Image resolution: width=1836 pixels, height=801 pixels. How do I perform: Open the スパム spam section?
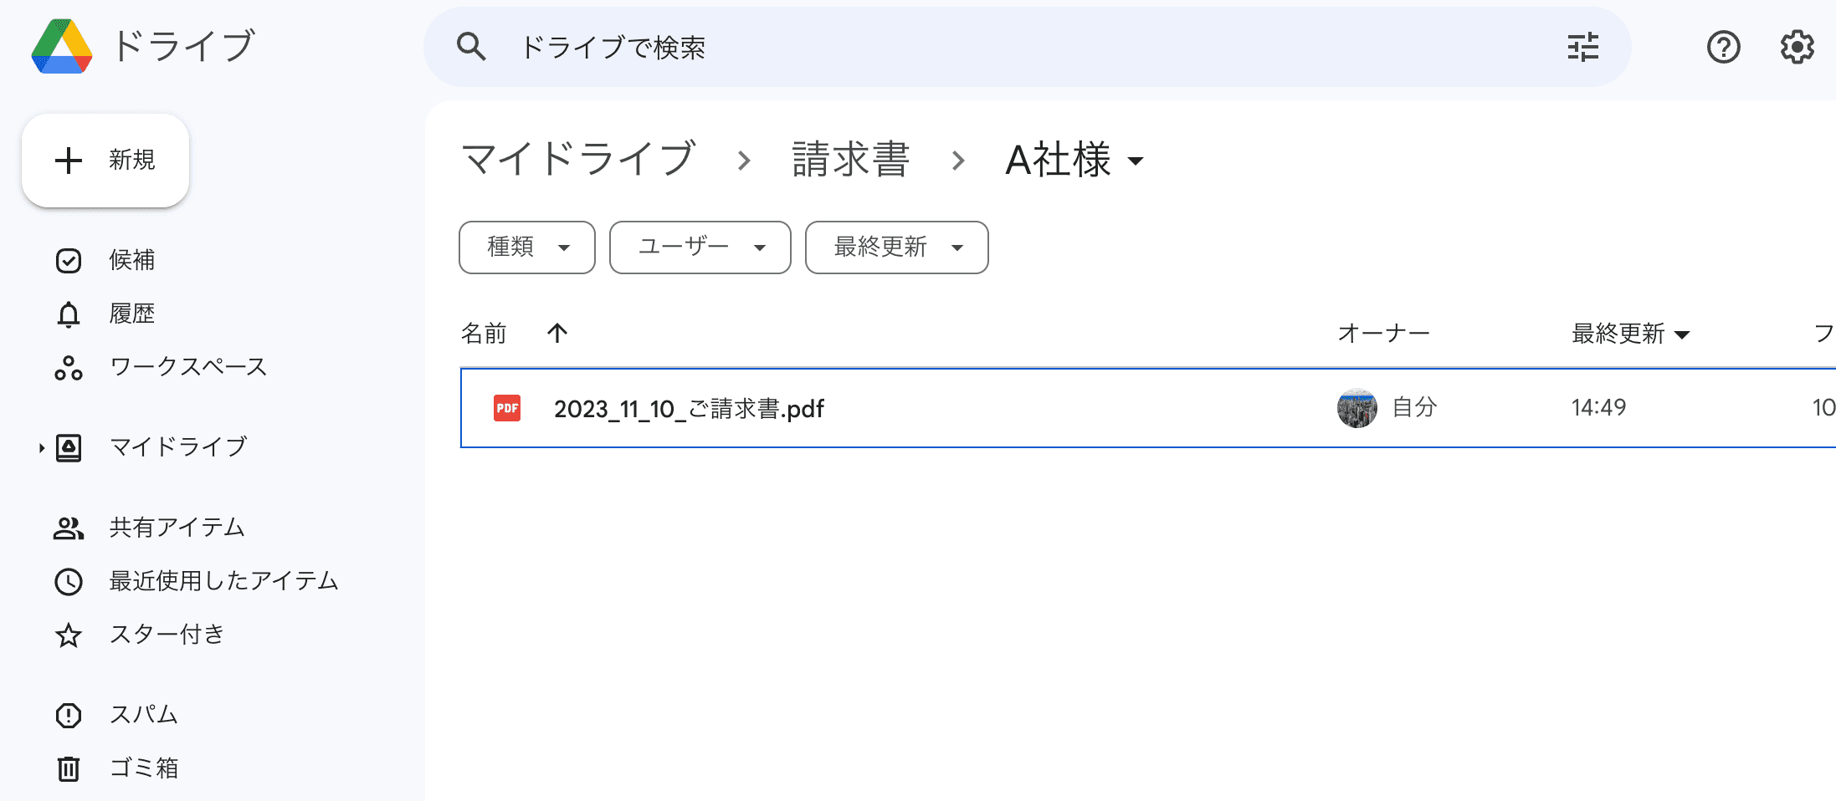(143, 715)
